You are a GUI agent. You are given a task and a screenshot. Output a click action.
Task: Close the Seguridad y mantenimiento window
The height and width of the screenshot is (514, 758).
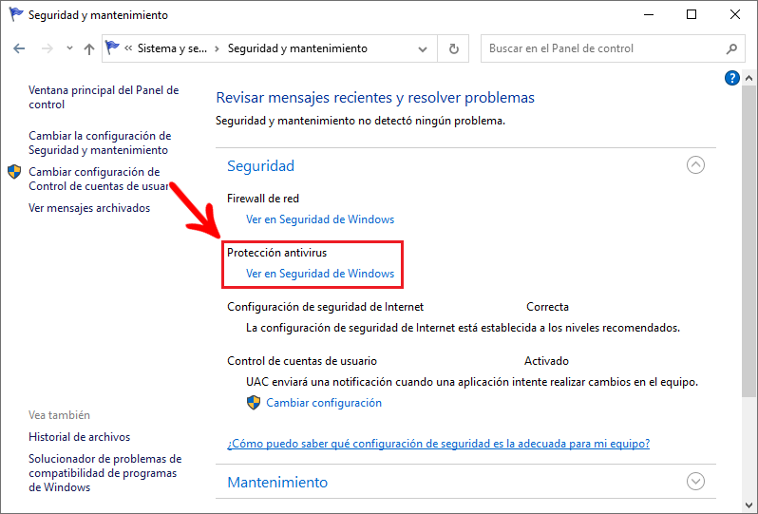pos(735,14)
